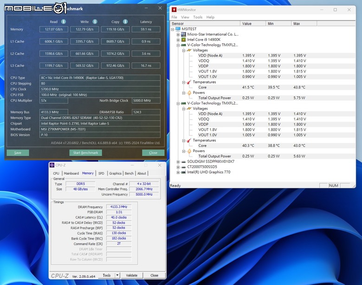Select the Intel Core i9 14900K CPU icon

tap(183, 39)
